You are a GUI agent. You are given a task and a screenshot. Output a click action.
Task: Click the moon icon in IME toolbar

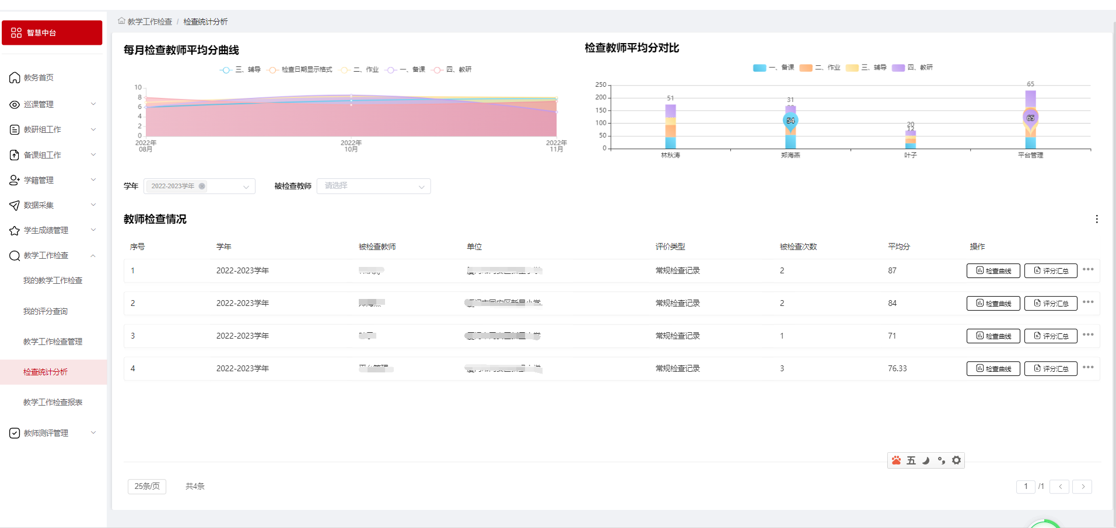(926, 460)
